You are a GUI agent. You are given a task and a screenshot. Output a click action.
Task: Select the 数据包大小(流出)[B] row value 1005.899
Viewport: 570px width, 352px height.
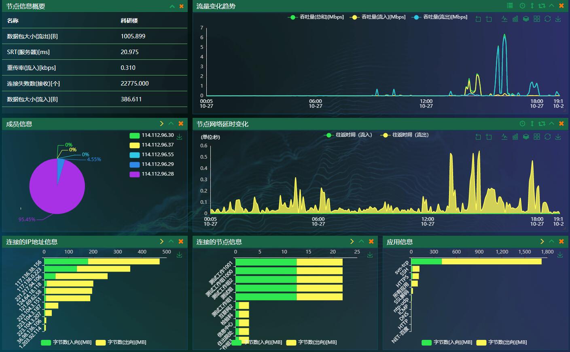[x=133, y=36]
